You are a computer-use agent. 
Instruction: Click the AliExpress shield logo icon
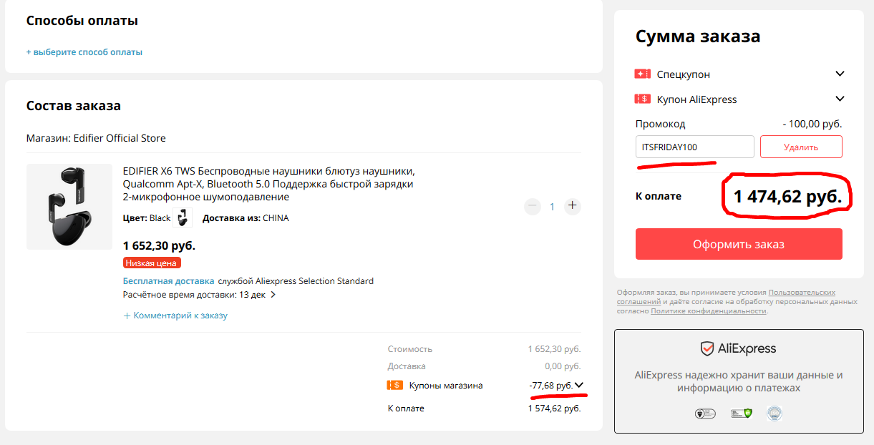(x=707, y=349)
